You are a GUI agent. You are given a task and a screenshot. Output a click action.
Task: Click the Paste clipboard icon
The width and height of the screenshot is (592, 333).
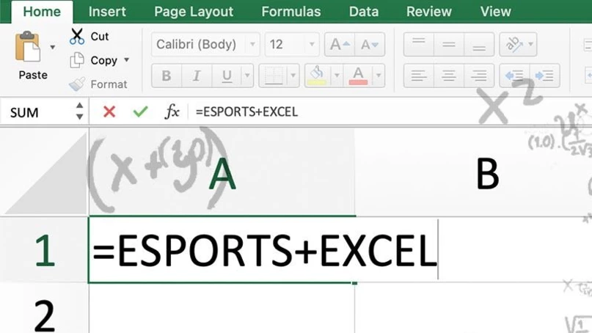28,46
